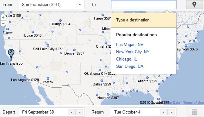Screen dimensions: 204x117
Task: Click the Salt Lake City $272 dot
Action: [x=48, y=45]
